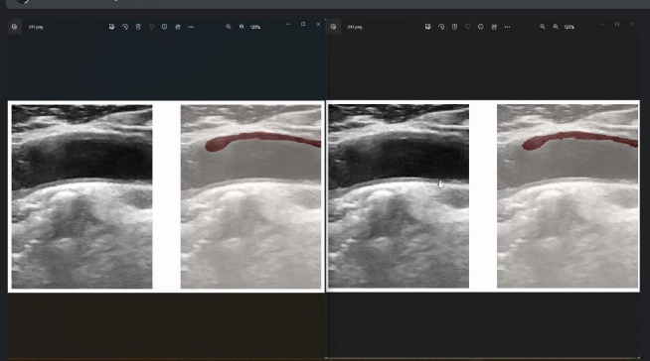The height and width of the screenshot is (361, 650).
Task: Zoom in using left window magnifier
Action: pyautogui.click(x=242, y=27)
